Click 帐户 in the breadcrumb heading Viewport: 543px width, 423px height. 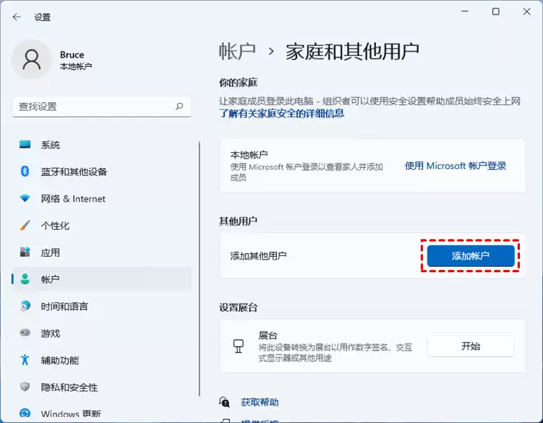point(237,52)
